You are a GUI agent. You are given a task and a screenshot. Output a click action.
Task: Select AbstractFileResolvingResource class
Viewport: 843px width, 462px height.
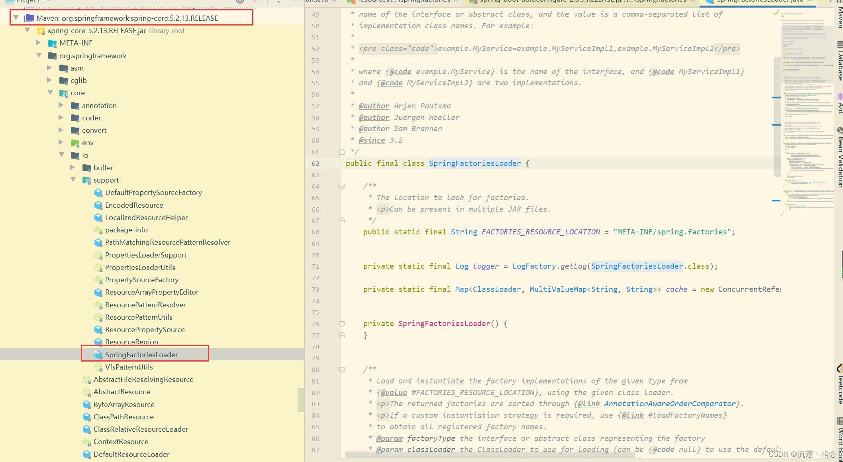pyautogui.click(x=143, y=379)
